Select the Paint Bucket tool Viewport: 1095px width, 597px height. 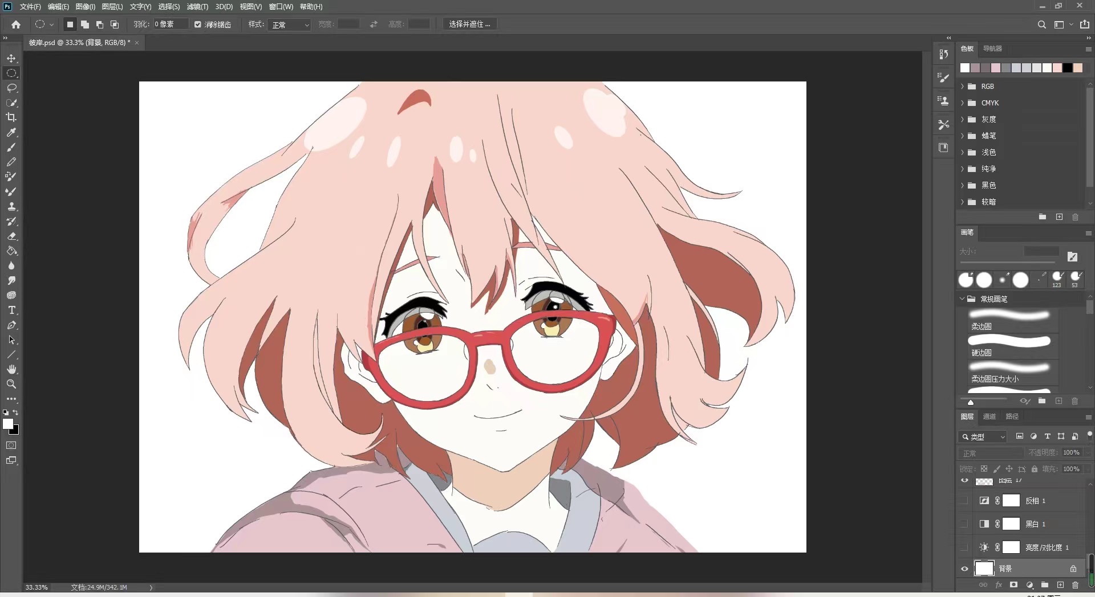[11, 251]
